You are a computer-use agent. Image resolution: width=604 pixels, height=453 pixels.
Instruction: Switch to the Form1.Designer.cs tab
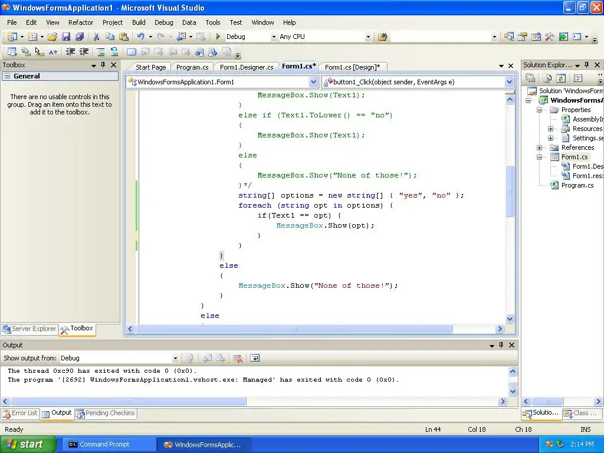click(247, 67)
